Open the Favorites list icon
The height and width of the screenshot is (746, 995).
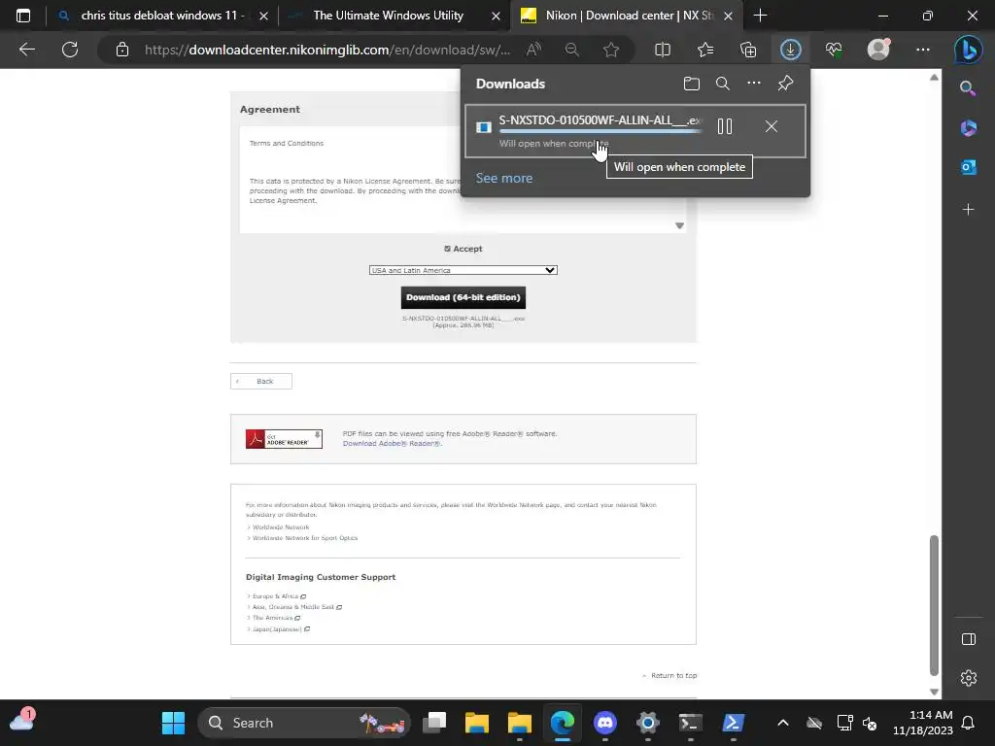705,50
